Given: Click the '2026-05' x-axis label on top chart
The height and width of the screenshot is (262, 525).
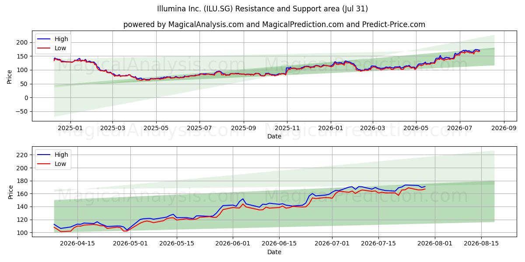Looking at the screenshot, I should 416,128.
